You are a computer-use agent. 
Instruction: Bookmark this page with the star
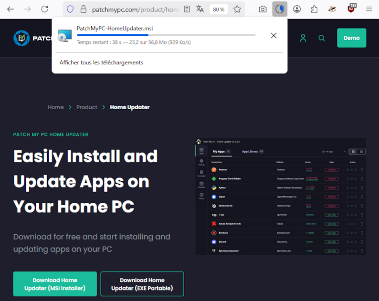click(x=237, y=9)
